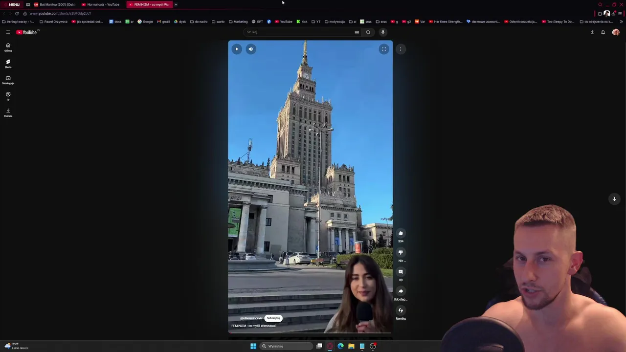Launch Microsoft Edge from the taskbar
Screen dimensions: 626x352
point(340,346)
